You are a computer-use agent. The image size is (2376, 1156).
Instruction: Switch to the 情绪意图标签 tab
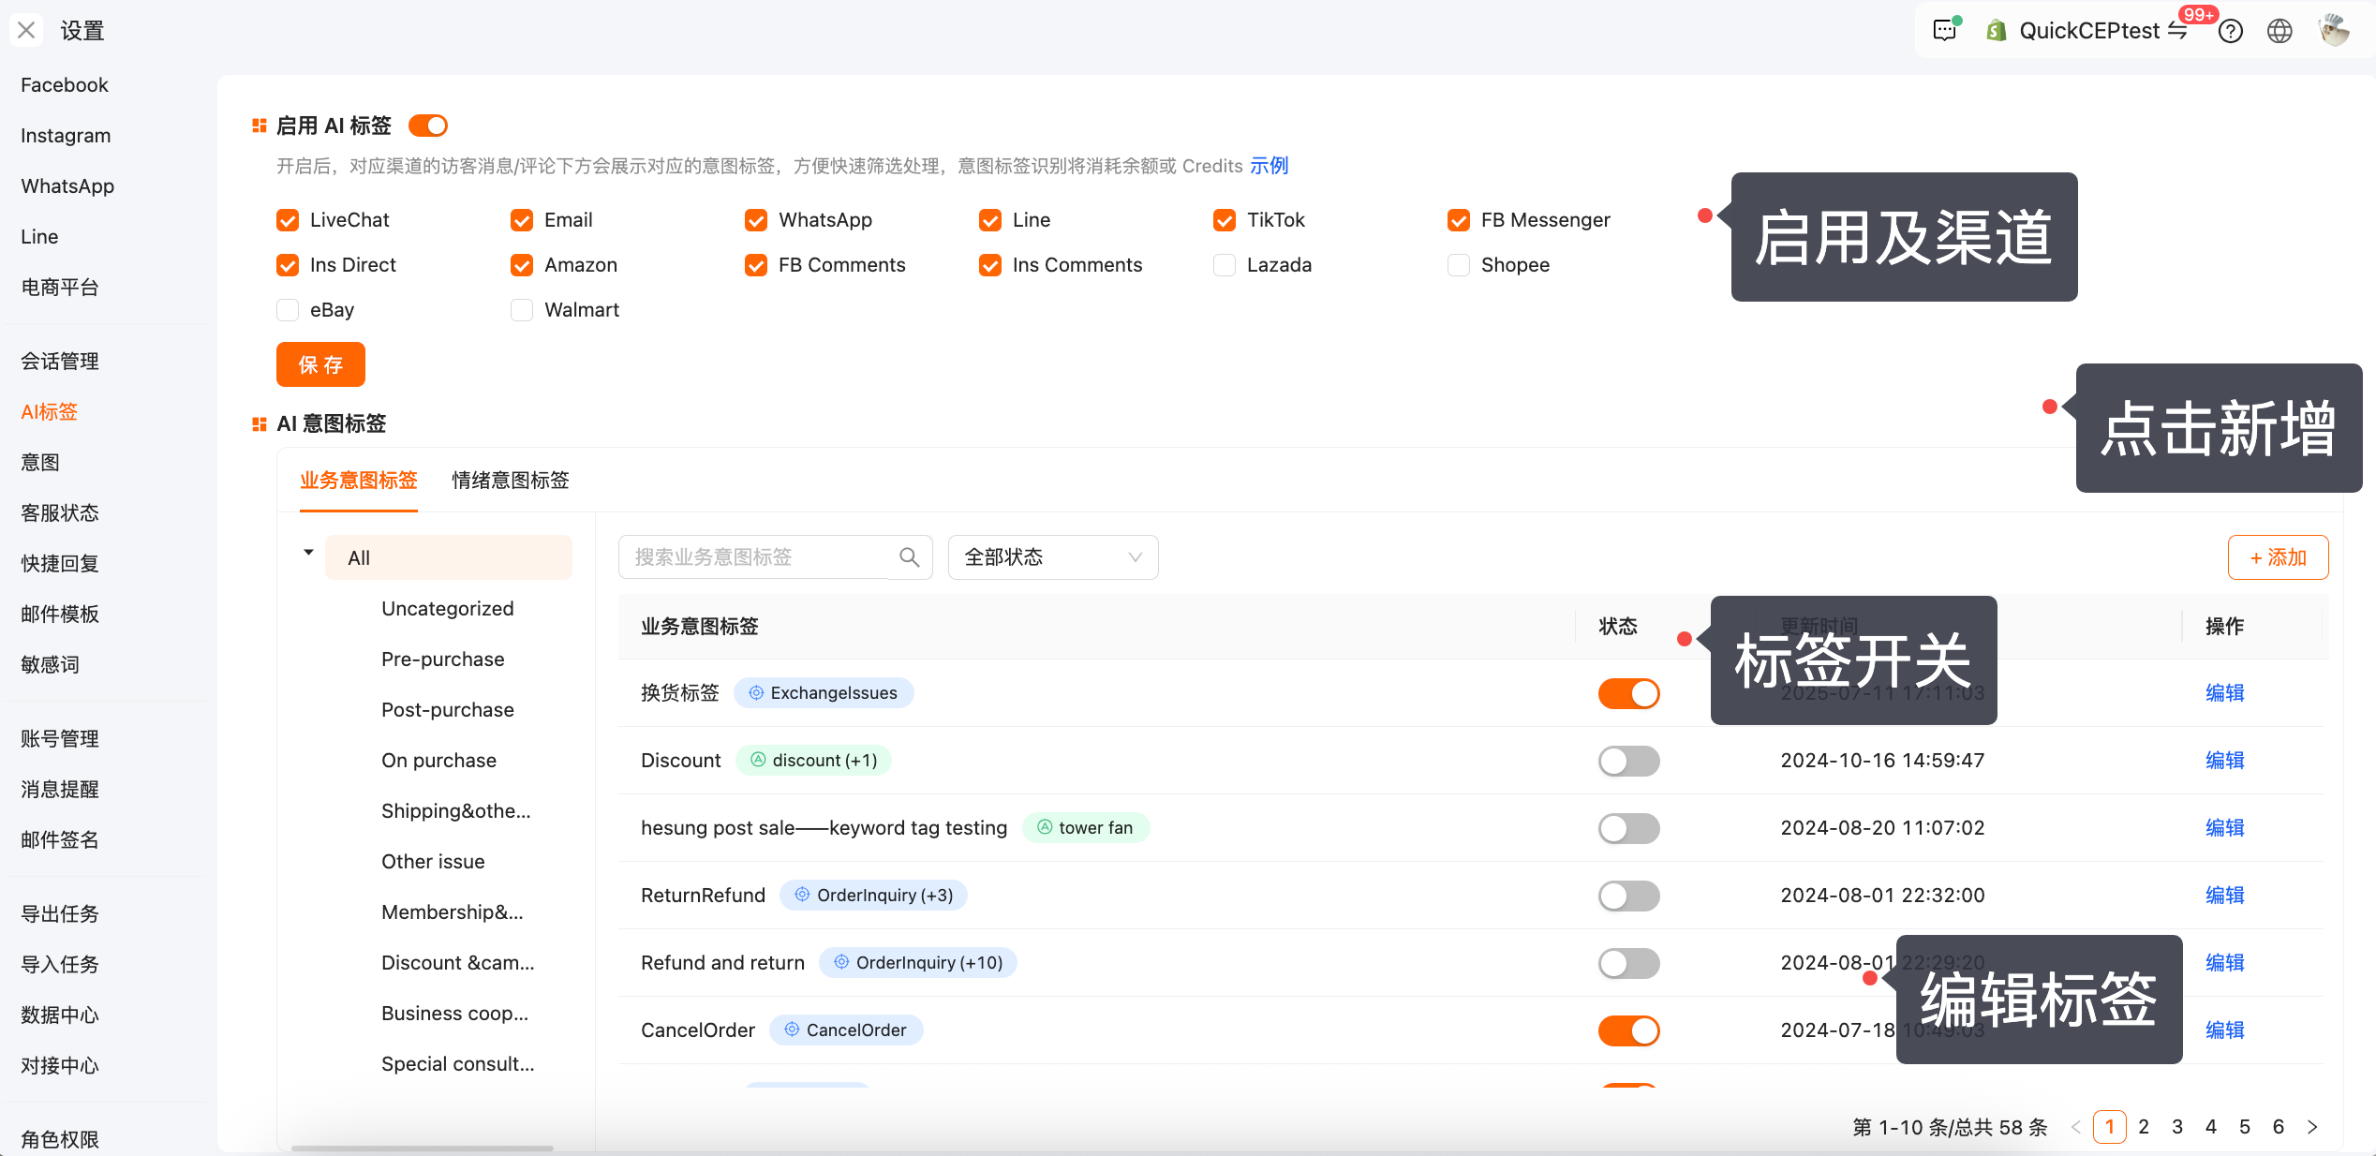(x=511, y=481)
